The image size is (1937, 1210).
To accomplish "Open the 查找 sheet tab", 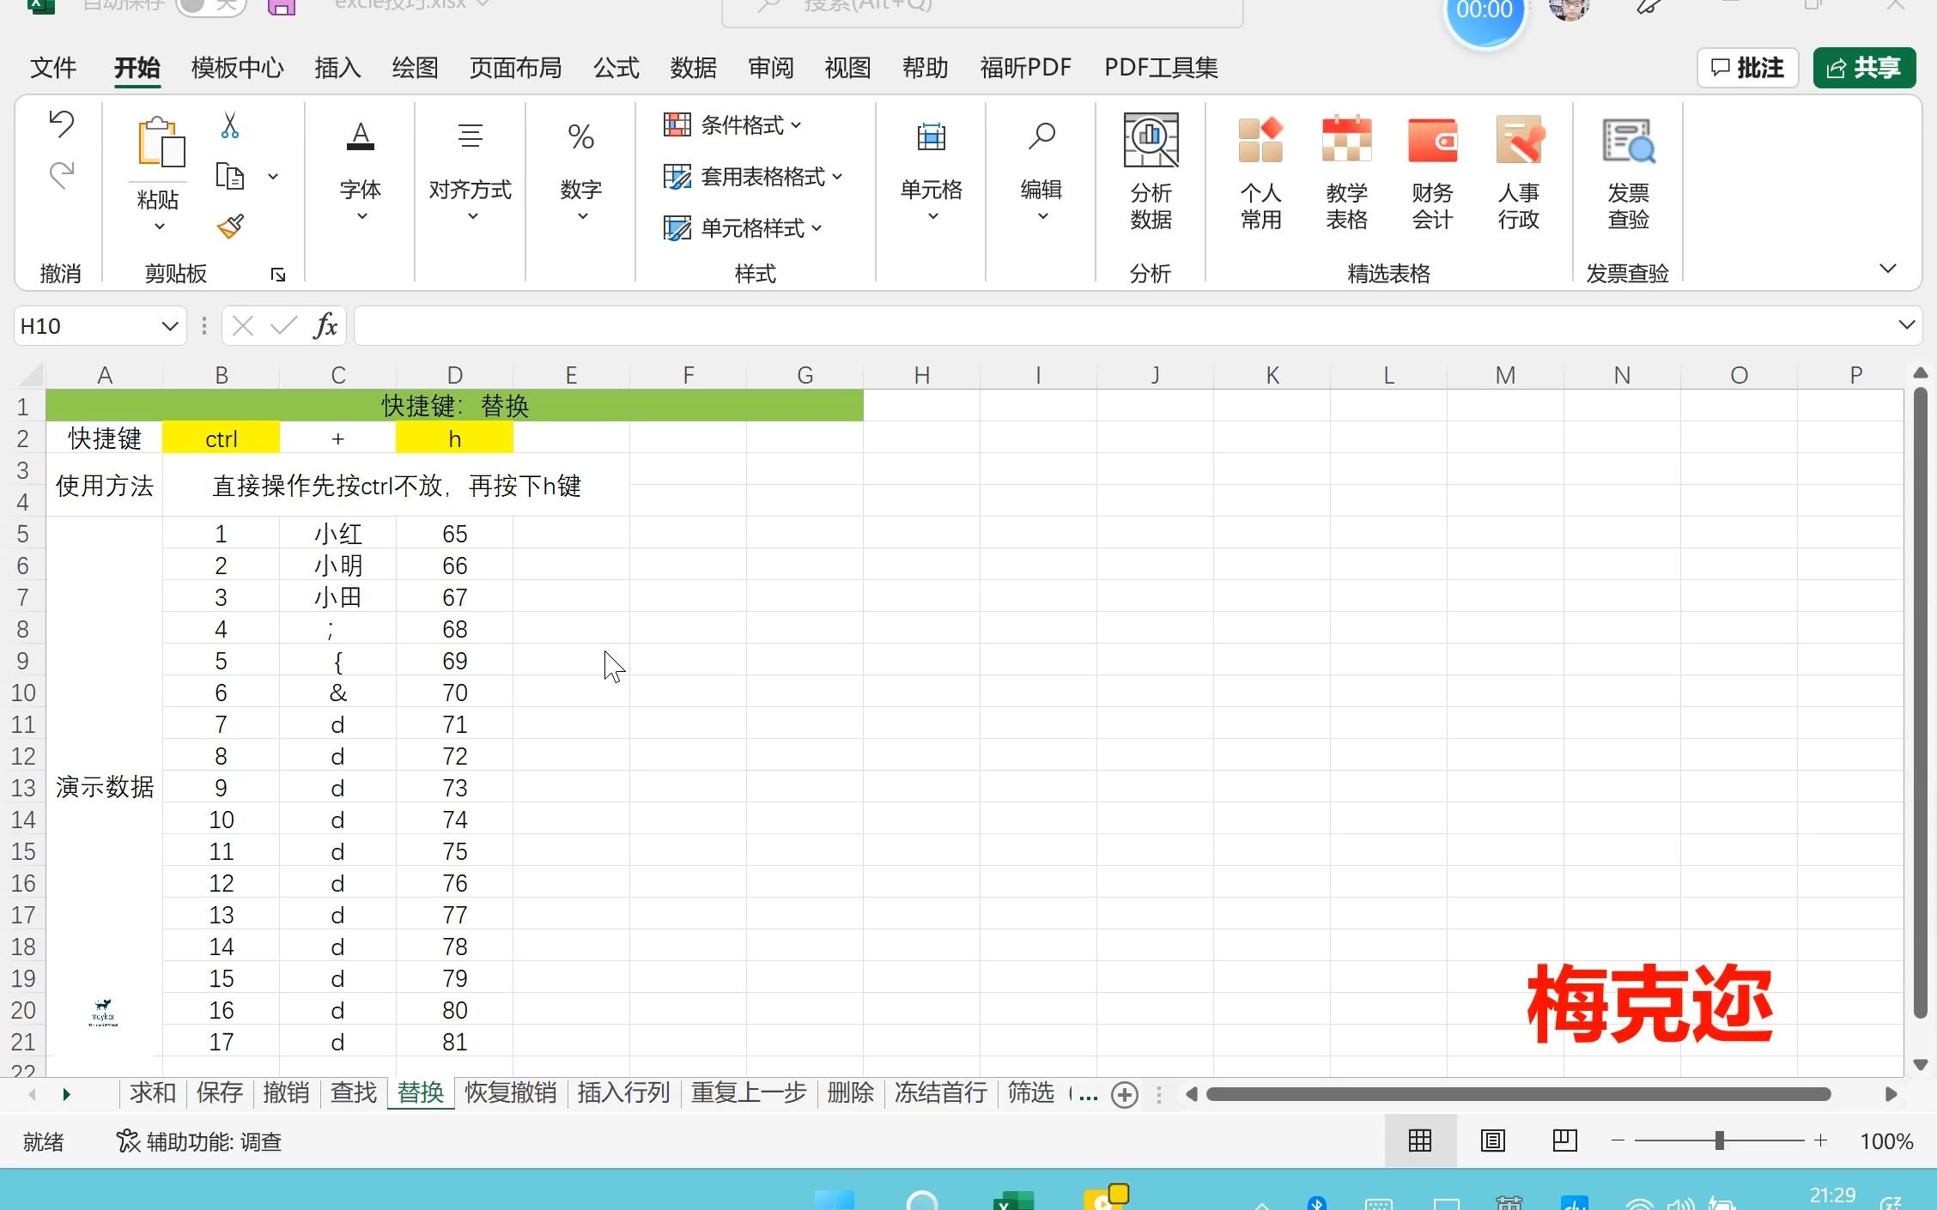I will tap(354, 1092).
